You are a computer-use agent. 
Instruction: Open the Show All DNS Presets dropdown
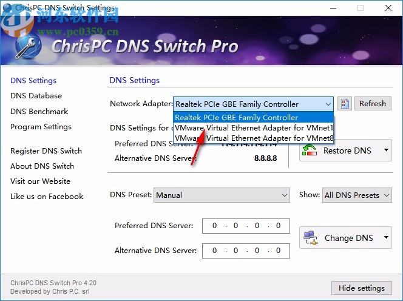[x=357, y=195]
